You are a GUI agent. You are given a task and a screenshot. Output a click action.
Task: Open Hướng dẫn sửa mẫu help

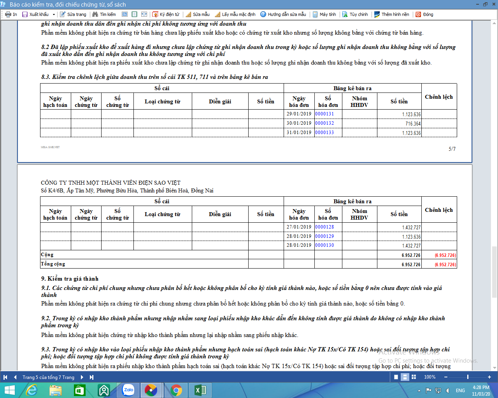click(283, 14)
